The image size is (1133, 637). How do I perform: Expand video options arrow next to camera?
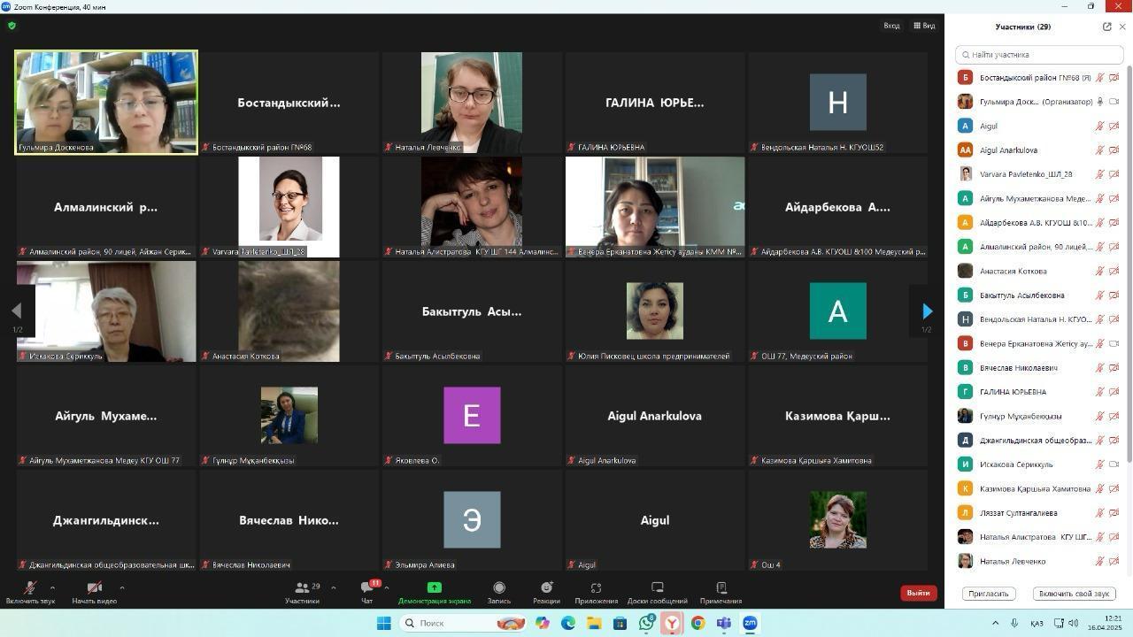click(x=121, y=587)
